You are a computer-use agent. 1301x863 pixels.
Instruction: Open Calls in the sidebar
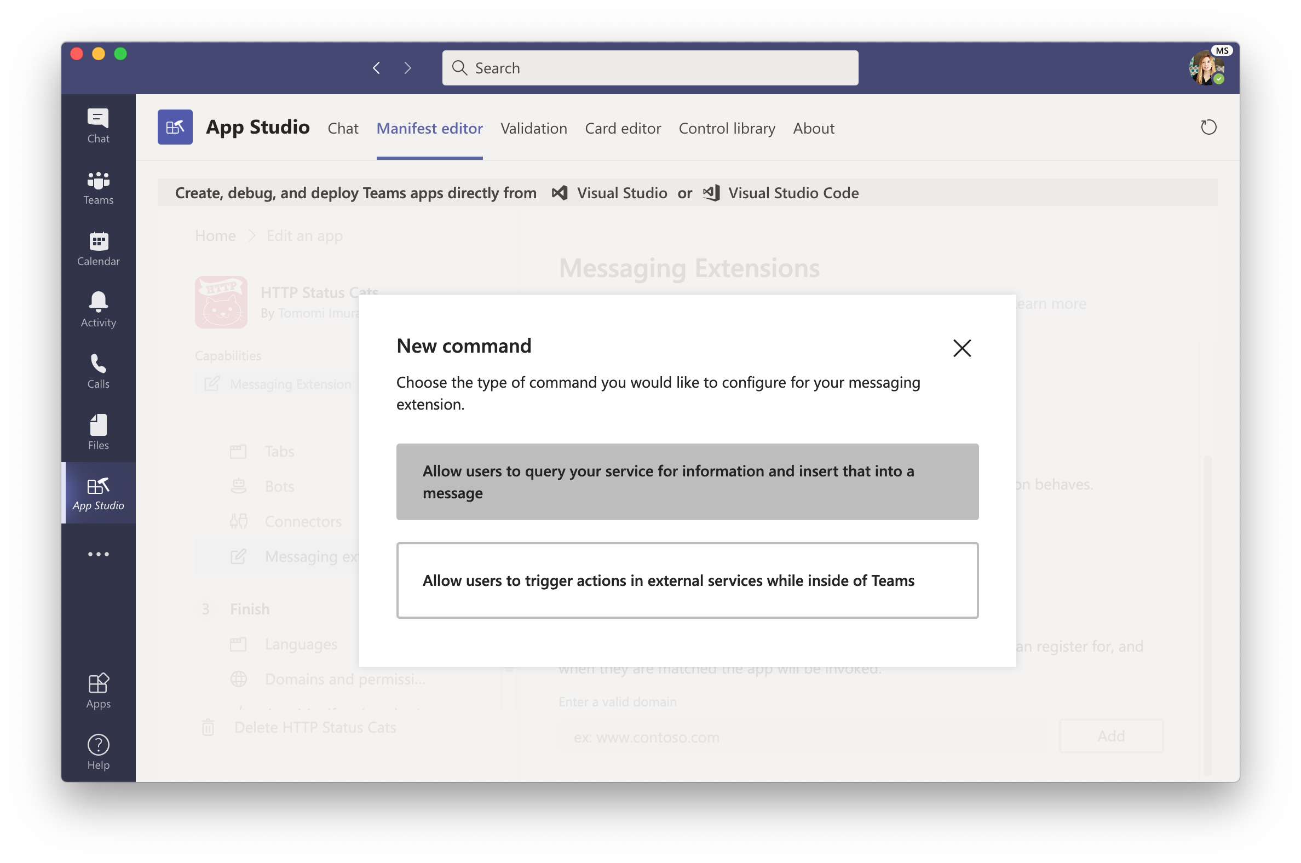[98, 370]
